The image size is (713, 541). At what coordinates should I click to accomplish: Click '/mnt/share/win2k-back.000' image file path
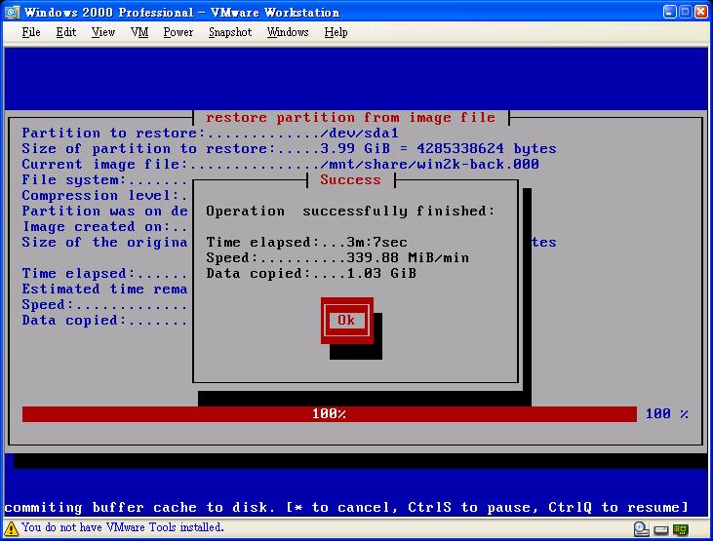(429, 164)
